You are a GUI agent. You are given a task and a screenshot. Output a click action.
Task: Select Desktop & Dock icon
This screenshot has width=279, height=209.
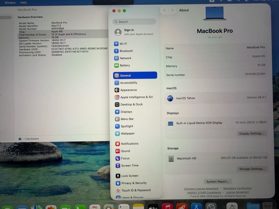coord(117,104)
